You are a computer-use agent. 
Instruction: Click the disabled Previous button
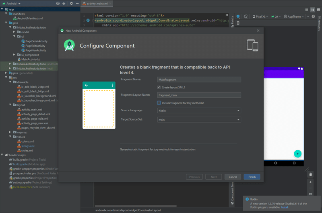pos(194,177)
